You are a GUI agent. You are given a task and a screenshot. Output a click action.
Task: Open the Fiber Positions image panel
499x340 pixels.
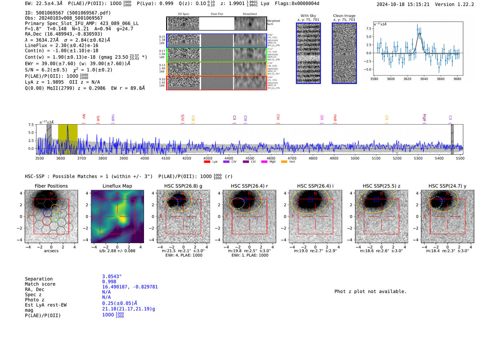[x=51, y=216]
